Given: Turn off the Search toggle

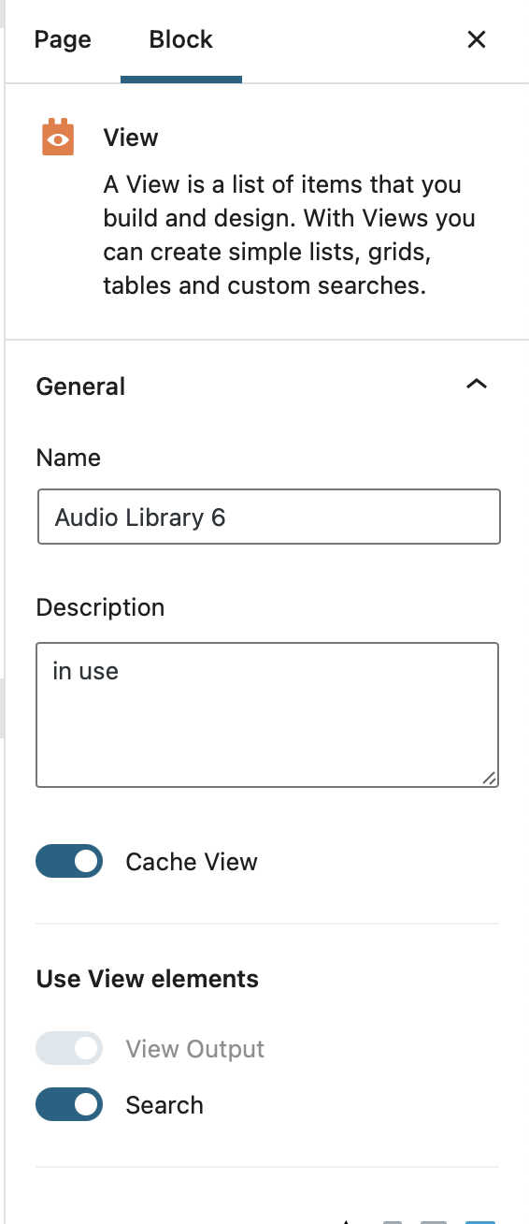Looking at the screenshot, I should 69,1105.
